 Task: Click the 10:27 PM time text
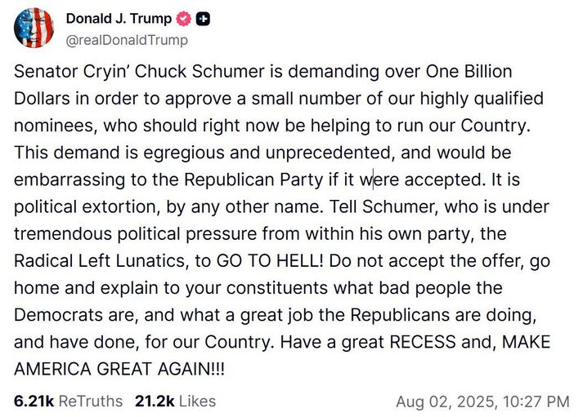tap(536, 401)
